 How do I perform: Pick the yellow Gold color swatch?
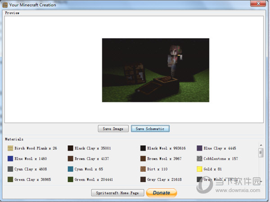[x=199, y=169]
